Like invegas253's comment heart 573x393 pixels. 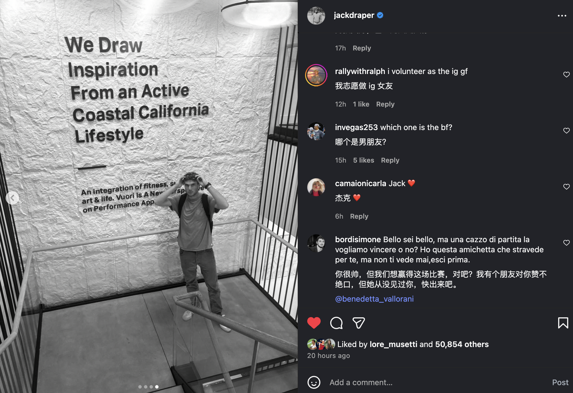pyautogui.click(x=566, y=131)
